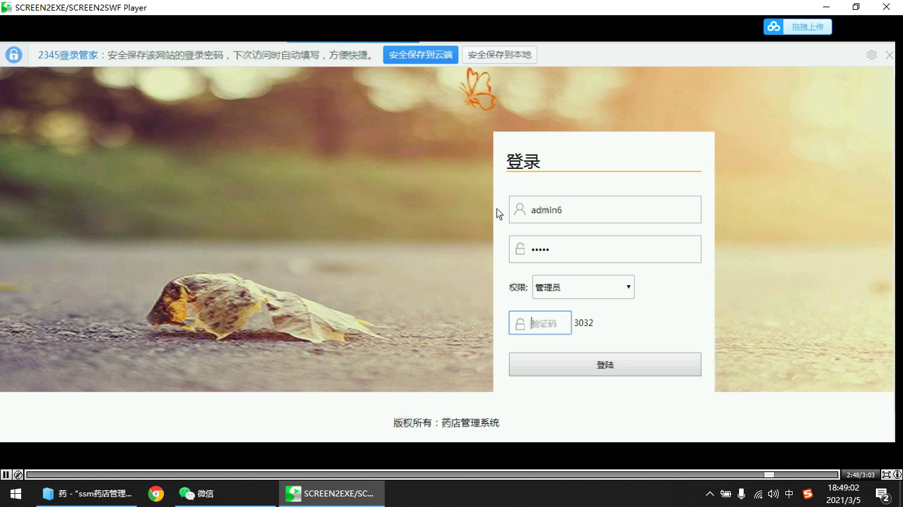Screen dimensions: 903x507
Task: Click the Baidu cloud upload icon
Action: pos(773,26)
